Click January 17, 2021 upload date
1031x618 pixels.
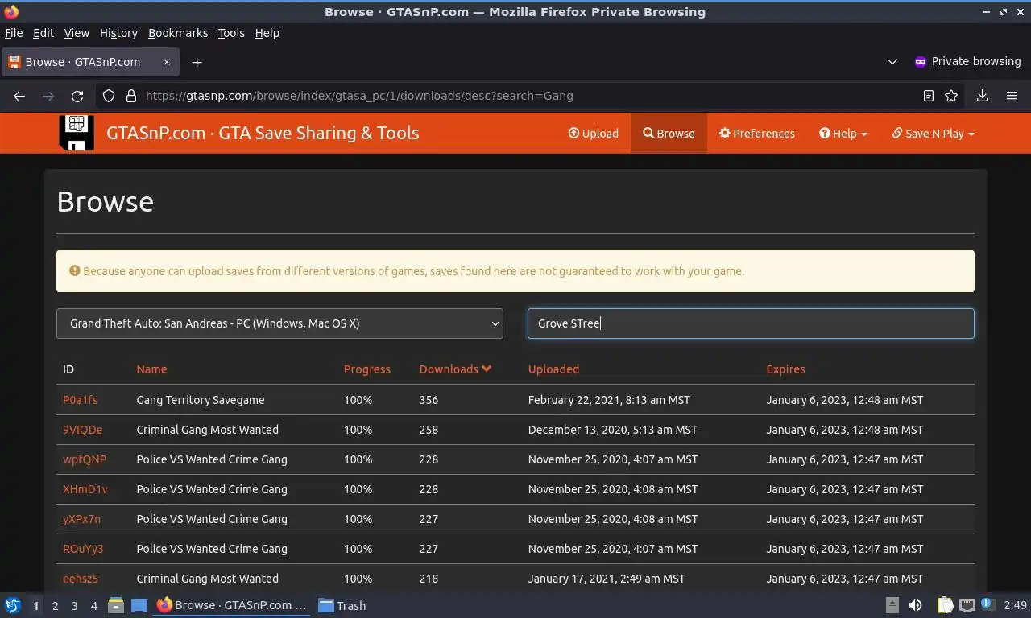607,579
